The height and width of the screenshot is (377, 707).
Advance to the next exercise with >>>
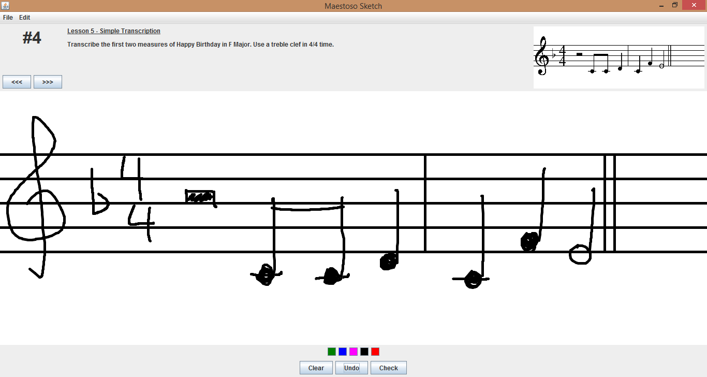(x=48, y=82)
